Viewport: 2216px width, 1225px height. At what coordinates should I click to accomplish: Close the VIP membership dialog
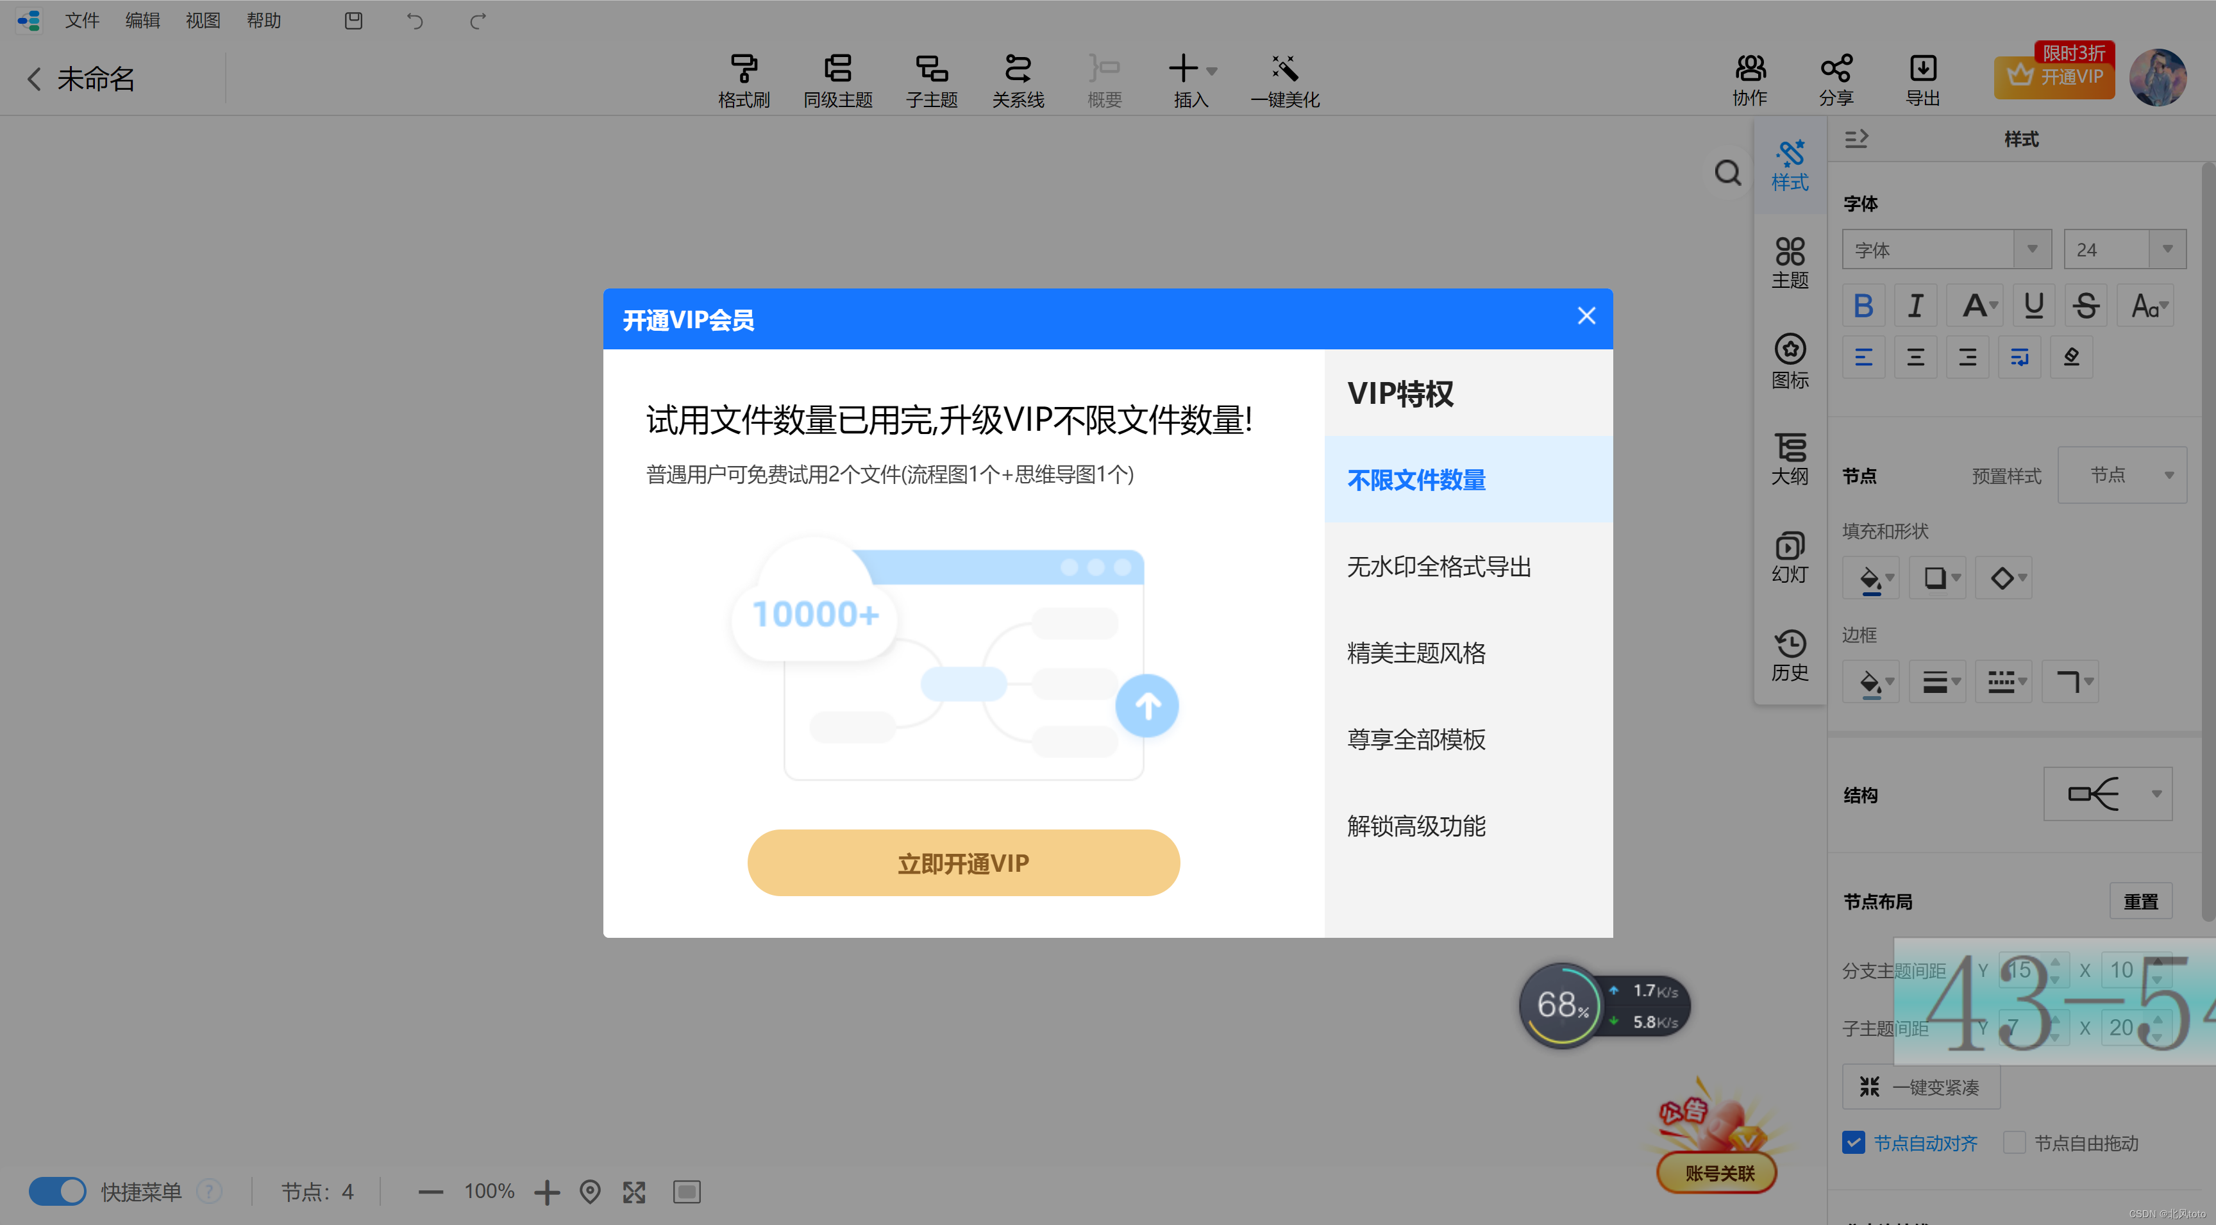click(x=1586, y=317)
